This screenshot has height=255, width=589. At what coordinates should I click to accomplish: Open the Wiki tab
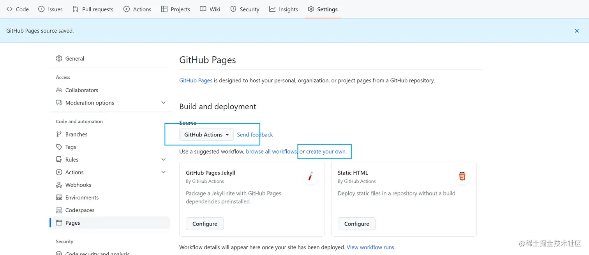210,9
